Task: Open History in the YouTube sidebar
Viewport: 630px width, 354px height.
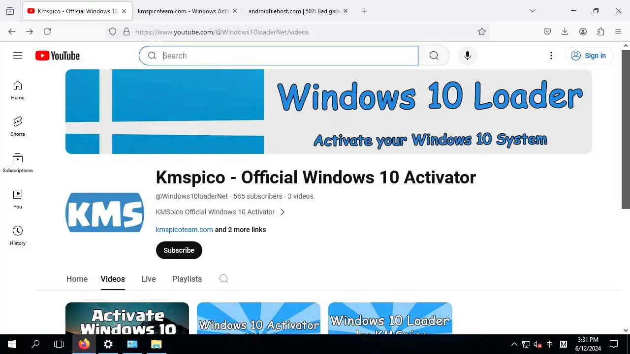Action: (18, 236)
